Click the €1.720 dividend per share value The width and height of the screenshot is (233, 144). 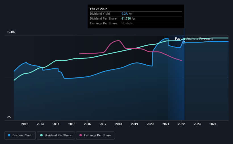point(126,18)
